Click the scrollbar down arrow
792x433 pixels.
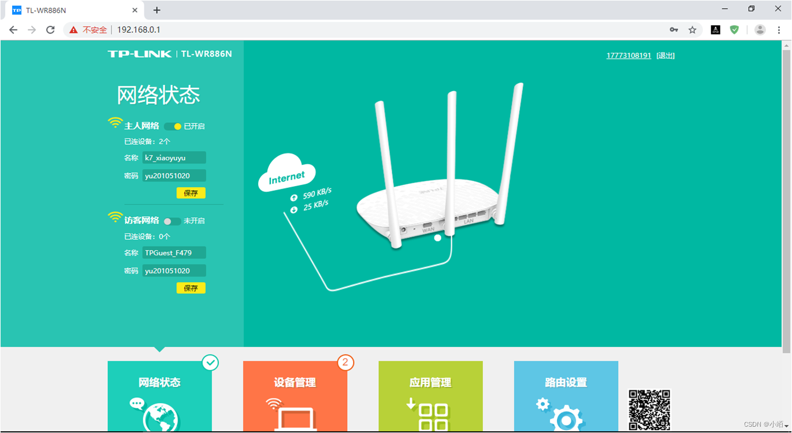(x=786, y=427)
